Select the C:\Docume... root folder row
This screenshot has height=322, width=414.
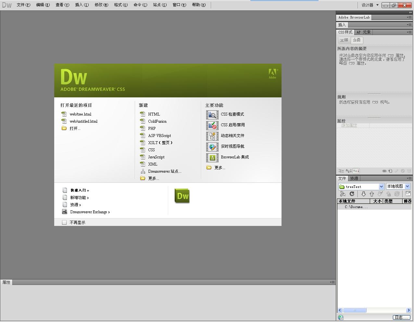point(374,207)
